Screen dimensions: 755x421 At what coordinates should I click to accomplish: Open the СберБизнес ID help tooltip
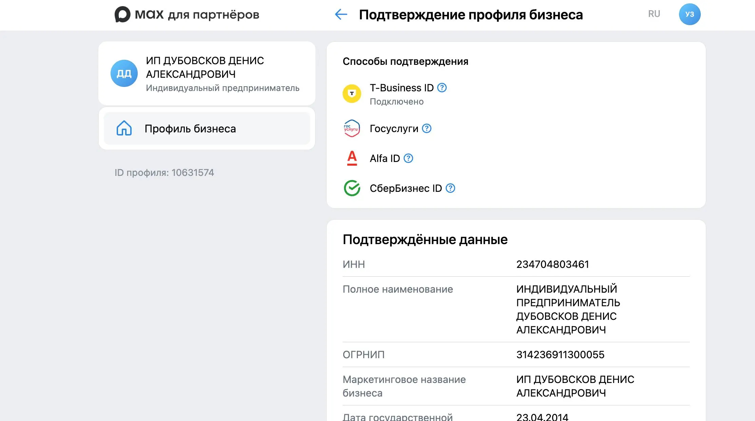click(x=450, y=188)
